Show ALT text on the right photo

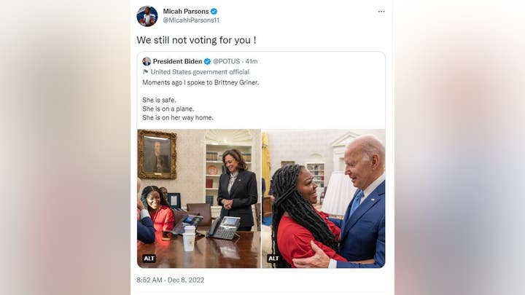click(273, 258)
